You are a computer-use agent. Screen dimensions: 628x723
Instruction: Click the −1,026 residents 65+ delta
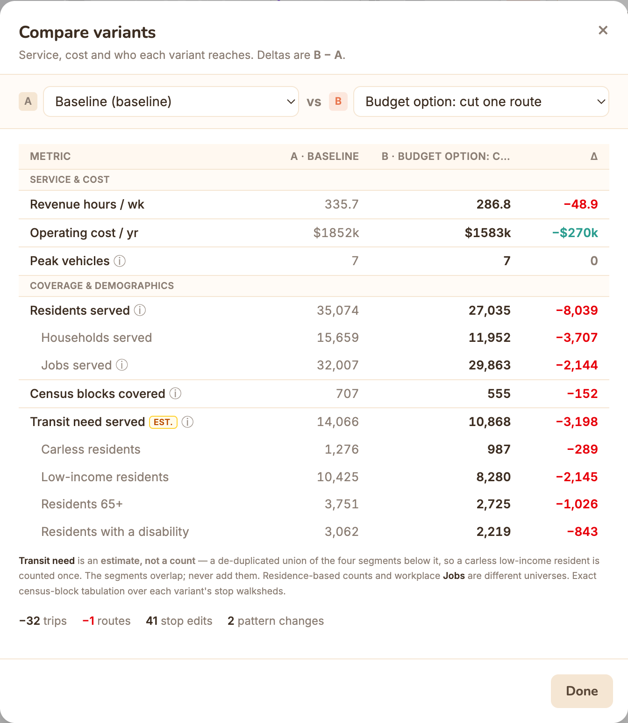(x=577, y=504)
